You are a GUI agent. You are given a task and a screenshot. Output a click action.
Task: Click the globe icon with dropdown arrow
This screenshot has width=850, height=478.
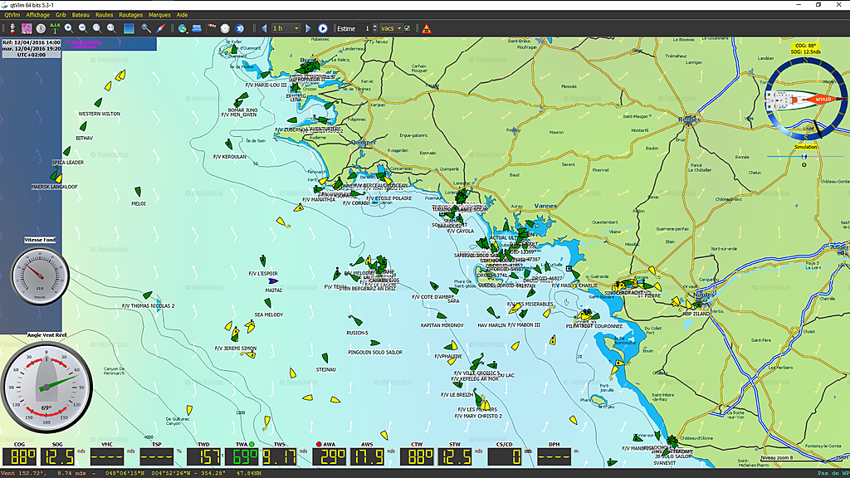click(x=183, y=28)
